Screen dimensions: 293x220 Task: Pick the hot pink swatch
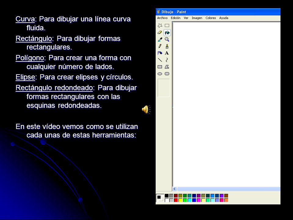pos(222,200)
